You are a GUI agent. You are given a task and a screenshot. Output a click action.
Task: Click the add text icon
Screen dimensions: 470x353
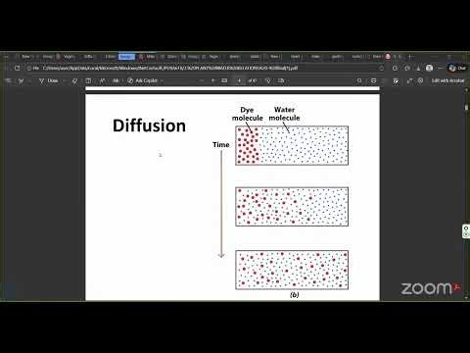coord(116,80)
